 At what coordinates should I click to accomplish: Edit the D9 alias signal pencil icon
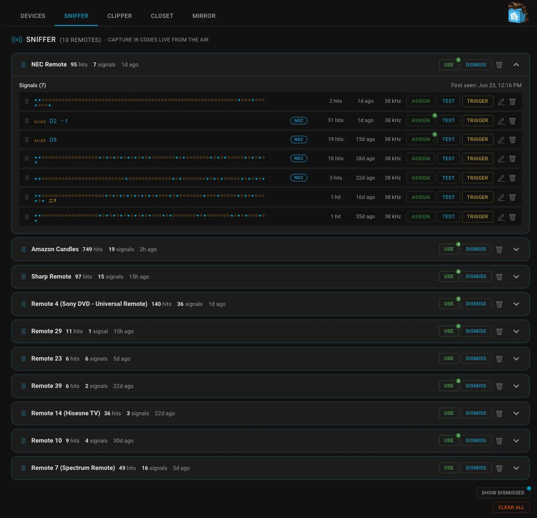coord(501,140)
